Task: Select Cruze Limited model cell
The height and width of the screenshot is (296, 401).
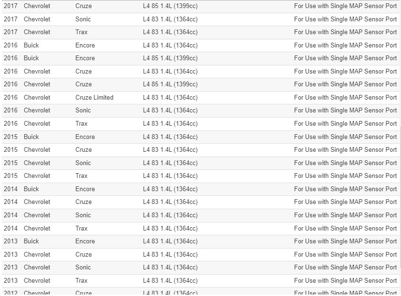Action: point(94,97)
